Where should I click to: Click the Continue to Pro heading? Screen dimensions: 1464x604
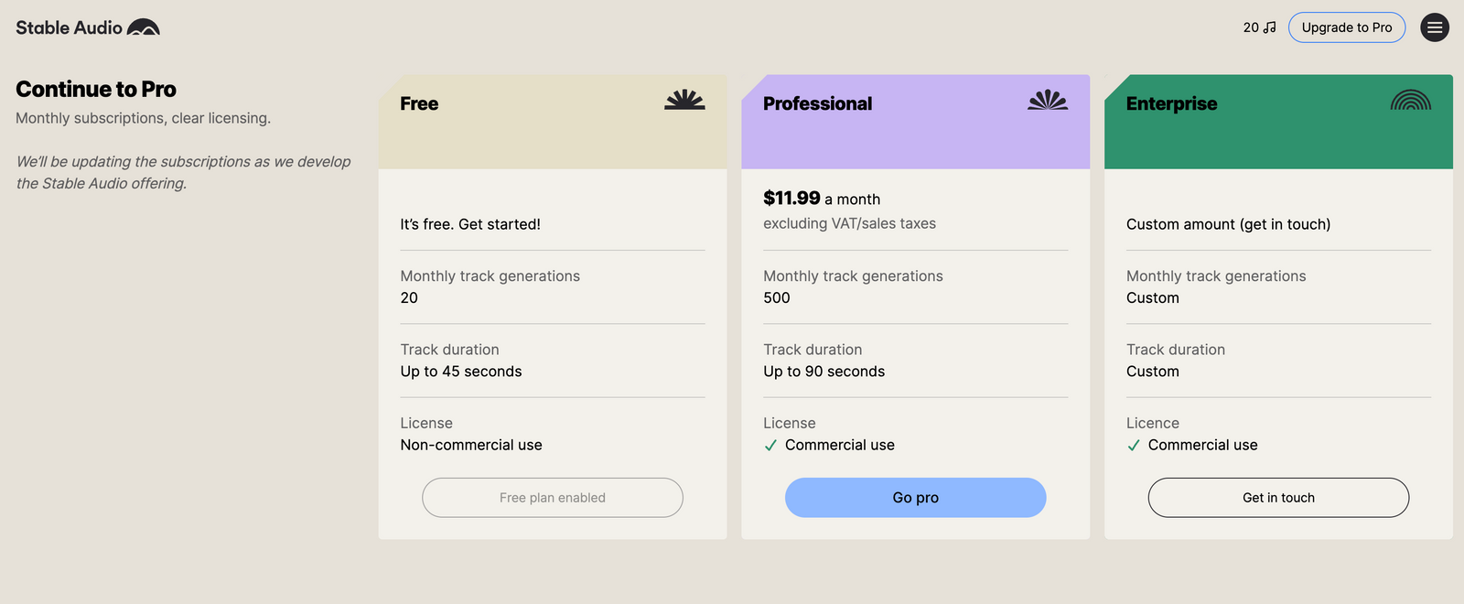click(96, 89)
